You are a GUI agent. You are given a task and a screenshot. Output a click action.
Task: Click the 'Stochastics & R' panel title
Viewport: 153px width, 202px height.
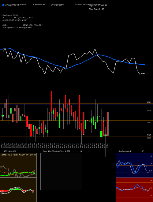pos(125,151)
